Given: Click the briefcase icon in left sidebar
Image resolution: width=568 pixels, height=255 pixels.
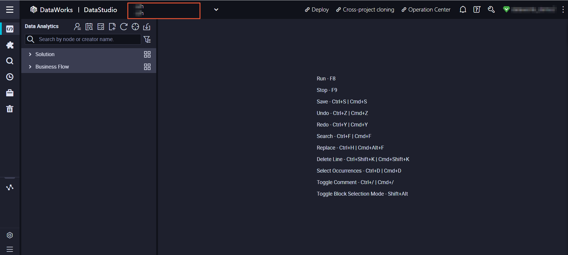Looking at the screenshot, I should click(10, 93).
